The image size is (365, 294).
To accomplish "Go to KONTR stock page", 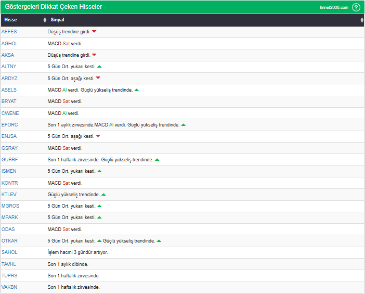I will [9, 183].
